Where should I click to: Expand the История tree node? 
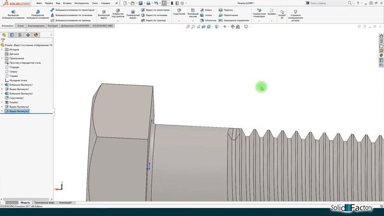[2, 49]
